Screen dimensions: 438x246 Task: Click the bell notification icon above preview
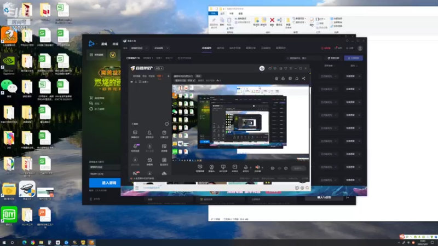tap(297, 78)
